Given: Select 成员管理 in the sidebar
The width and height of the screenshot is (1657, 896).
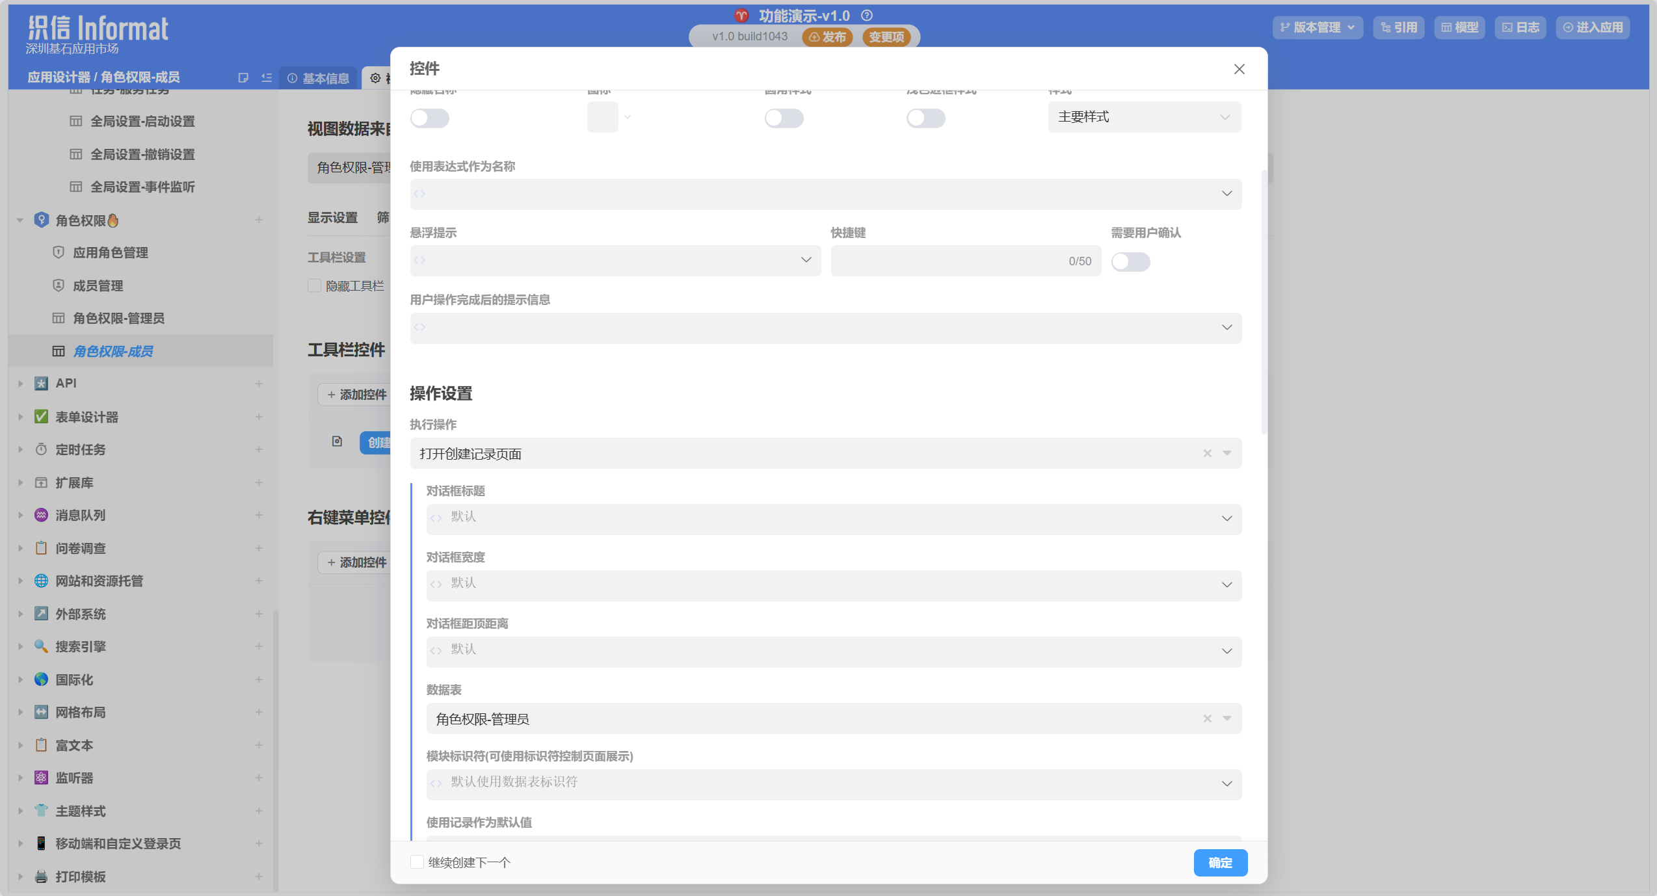Looking at the screenshot, I should (x=98, y=285).
